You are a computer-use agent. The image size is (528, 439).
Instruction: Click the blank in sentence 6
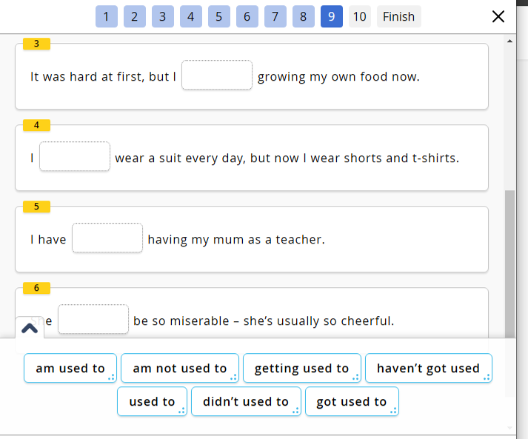point(93,320)
